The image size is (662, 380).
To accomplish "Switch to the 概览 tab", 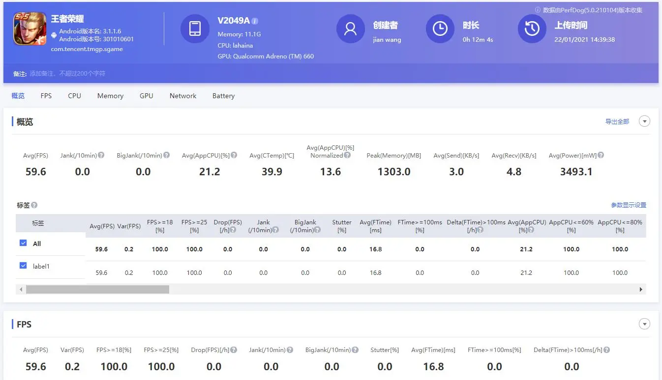I will click(x=18, y=96).
